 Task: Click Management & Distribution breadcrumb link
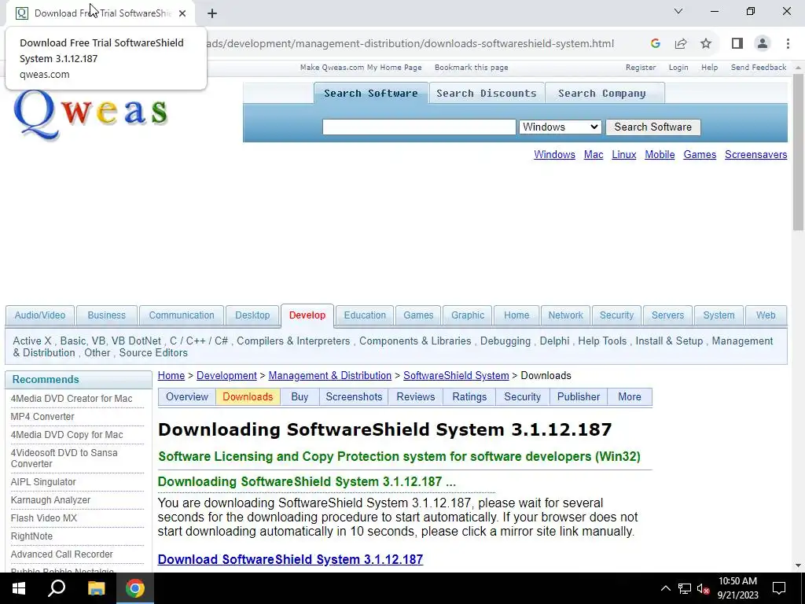[x=329, y=375]
